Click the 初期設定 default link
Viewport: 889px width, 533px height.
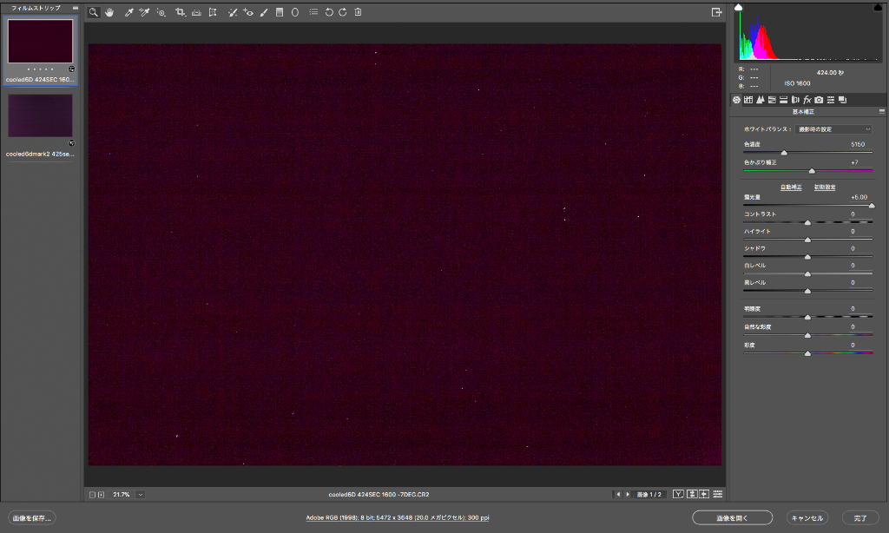(825, 188)
